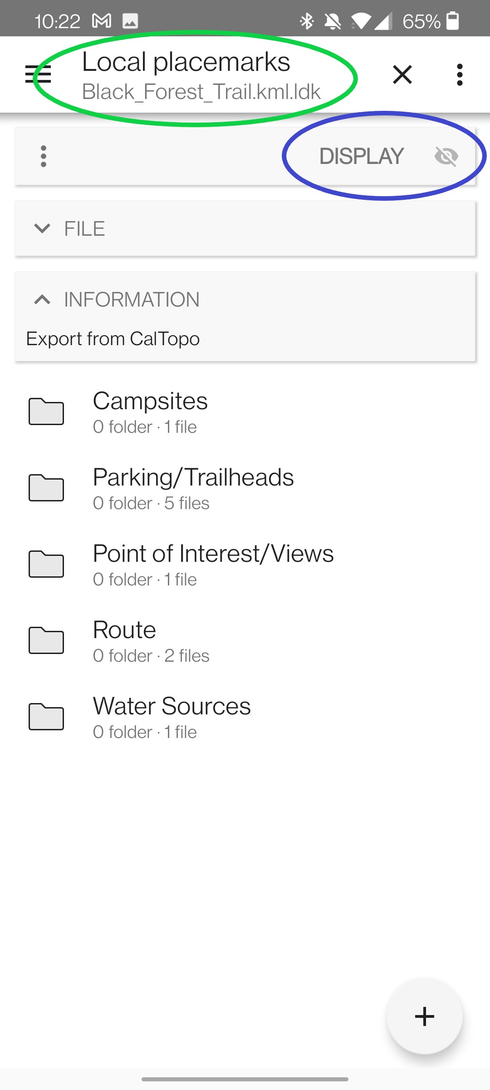Toggle the crossed-eye visibility icon
The image size is (490, 1090).
(446, 156)
